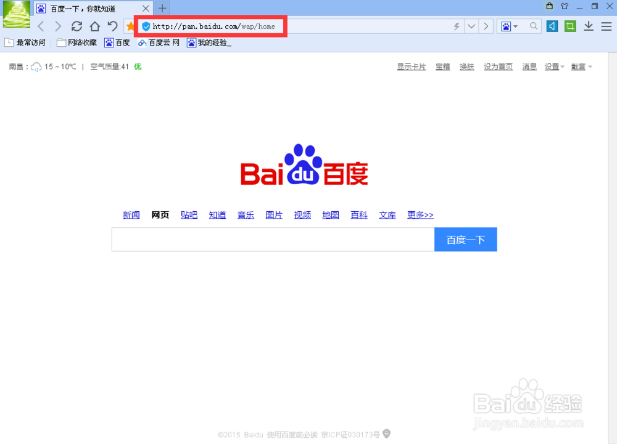Screen dimensions: 617x444
Task: Open the 网络收藏 bookmarks folder
Action: (x=77, y=42)
